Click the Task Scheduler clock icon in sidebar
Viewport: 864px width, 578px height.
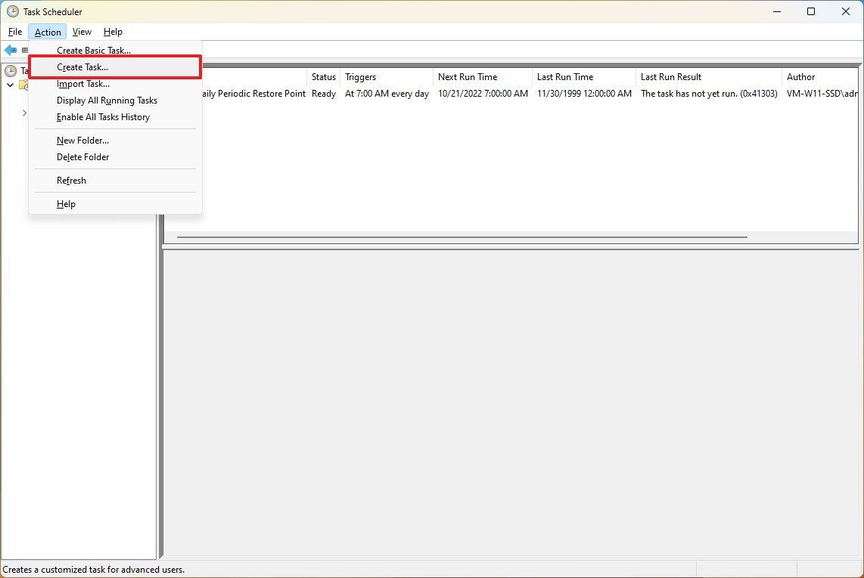point(9,70)
